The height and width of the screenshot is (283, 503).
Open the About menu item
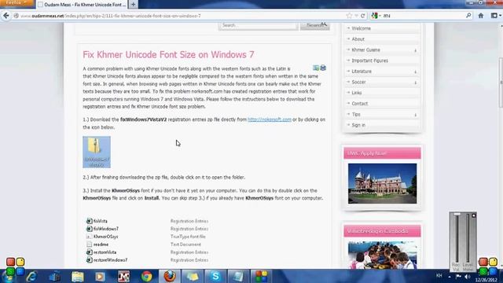point(358,39)
